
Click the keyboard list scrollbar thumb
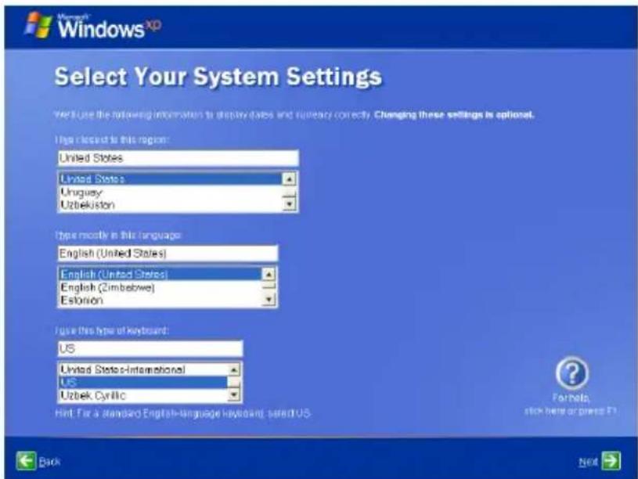[233, 382]
